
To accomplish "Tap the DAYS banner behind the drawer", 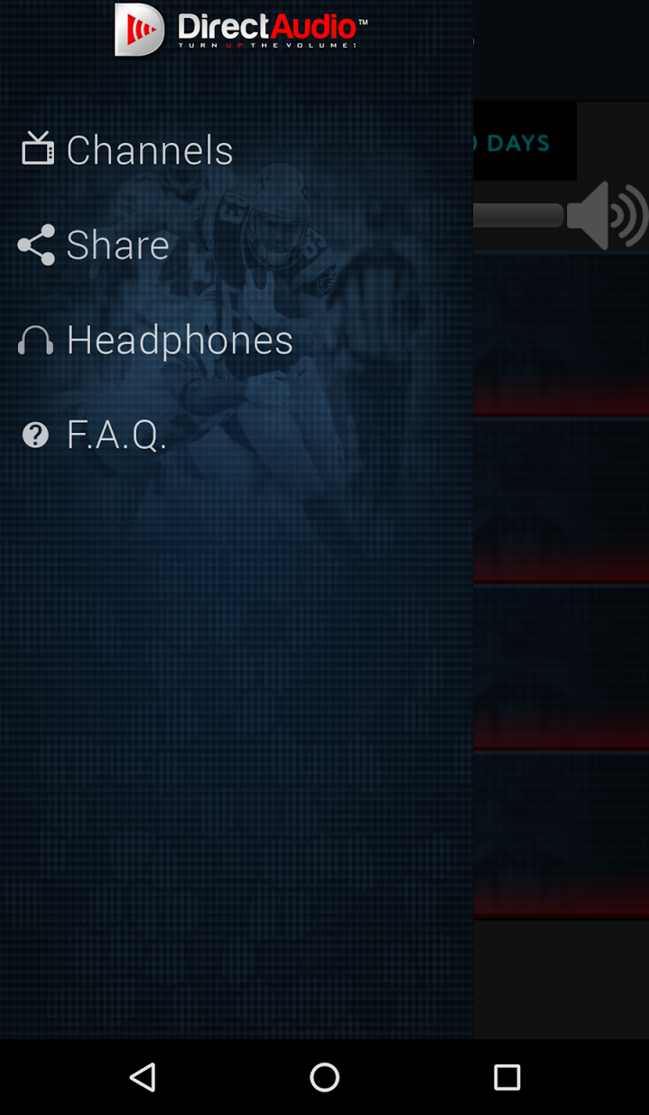I will (524, 142).
